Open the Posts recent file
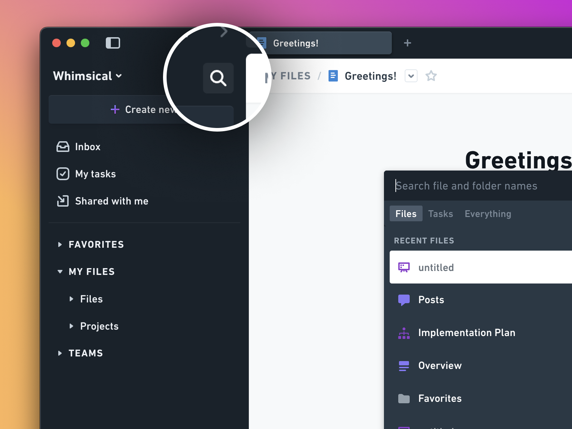572x429 pixels. 431,300
